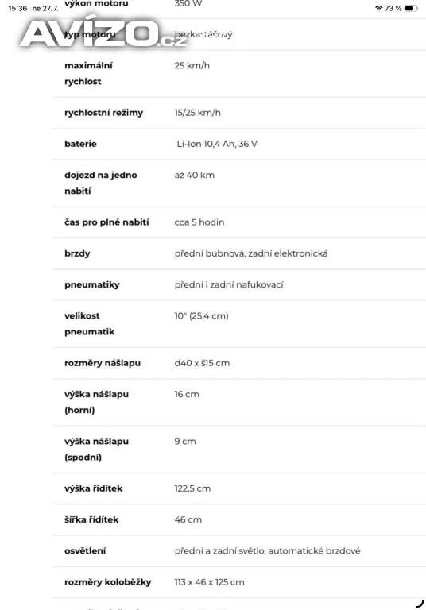
Task: Select the 25 km/h value
Action: [192, 65]
